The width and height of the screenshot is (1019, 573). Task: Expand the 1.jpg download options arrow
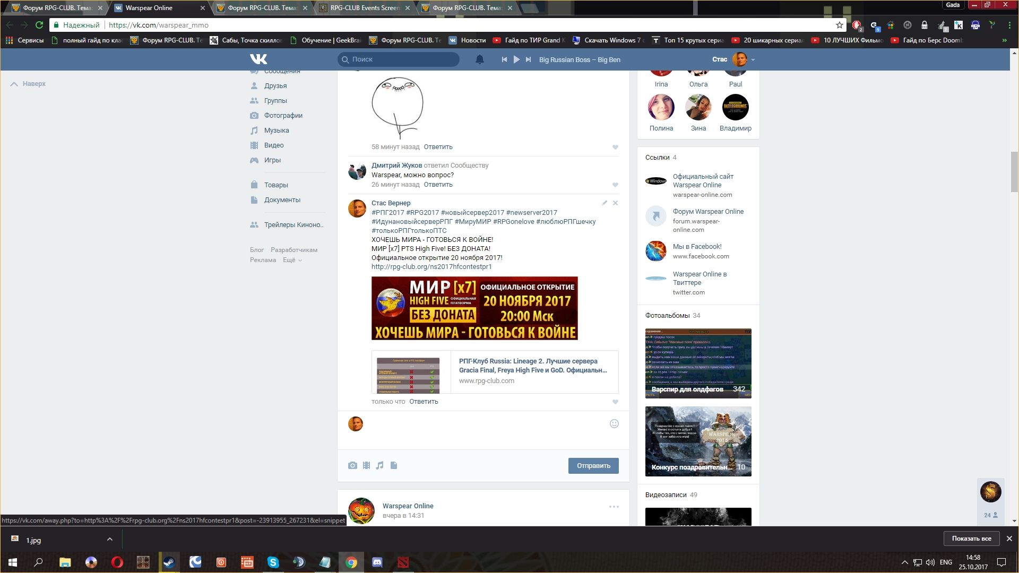tap(110, 540)
